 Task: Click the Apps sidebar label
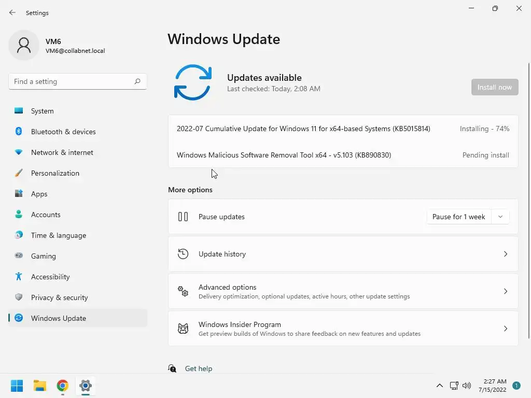pyautogui.click(x=39, y=194)
